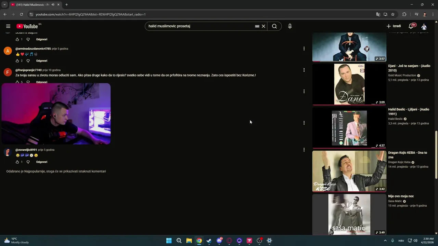Viewport: 438px width, 246px height.
Task: Click inside the YouTube search field
Action: pyautogui.click(x=200, y=26)
